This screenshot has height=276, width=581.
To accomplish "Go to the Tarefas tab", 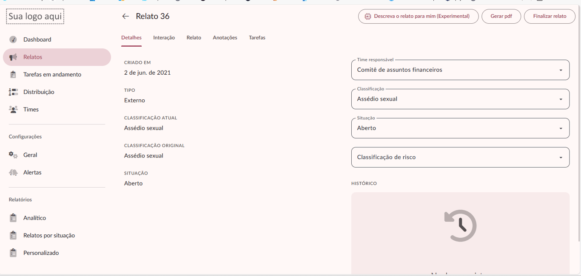I will point(257,38).
